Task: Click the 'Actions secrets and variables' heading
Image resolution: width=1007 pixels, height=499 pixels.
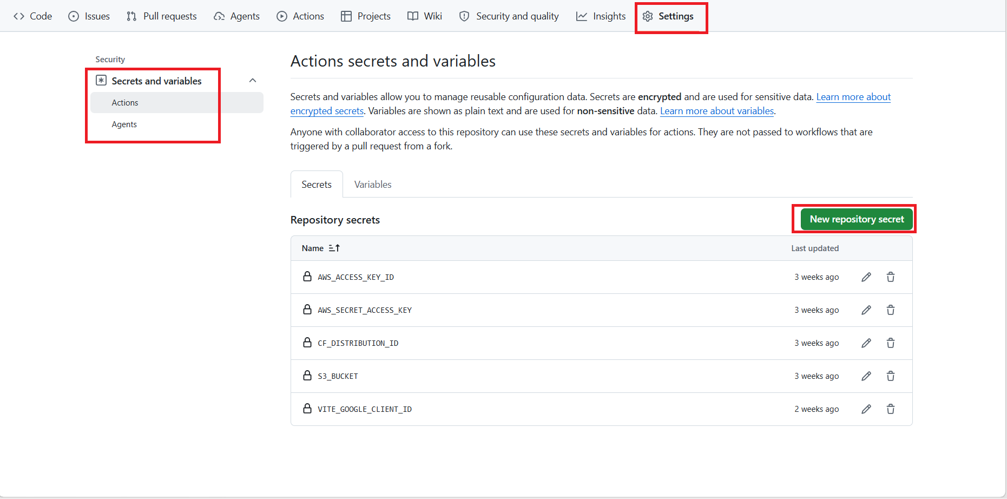Action: [393, 61]
